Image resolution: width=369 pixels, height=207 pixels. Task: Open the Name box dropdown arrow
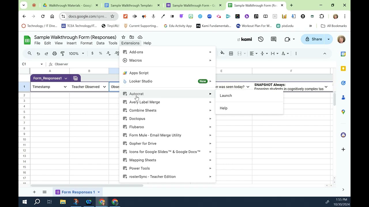point(42,64)
